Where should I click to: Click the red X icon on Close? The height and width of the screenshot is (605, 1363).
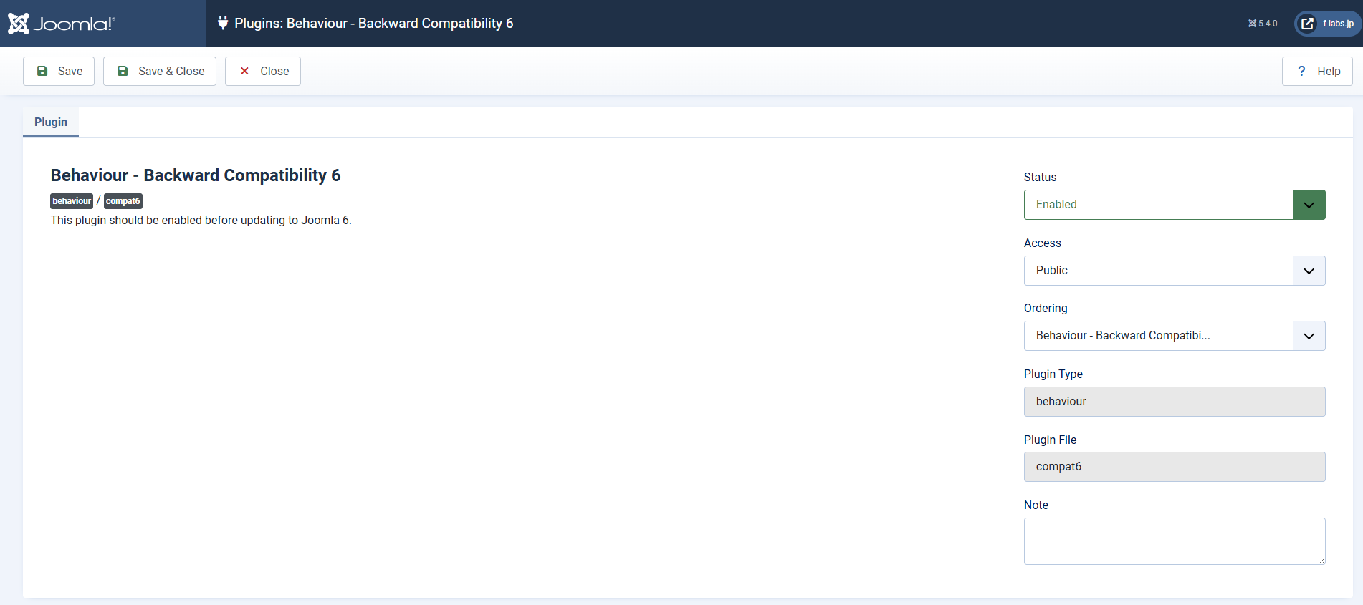[x=244, y=71]
